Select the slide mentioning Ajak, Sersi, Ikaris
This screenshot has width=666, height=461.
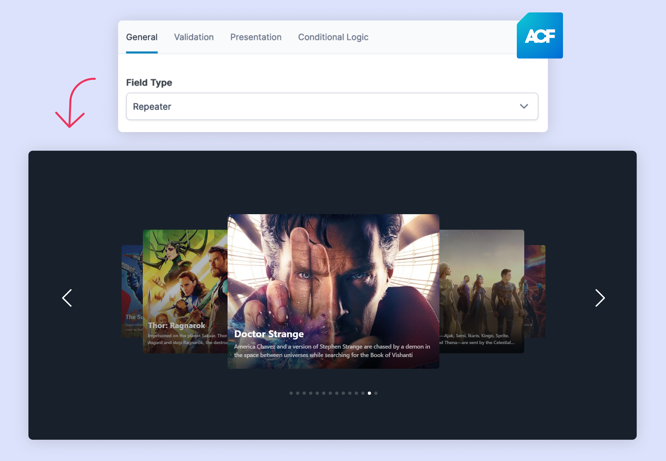point(482,291)
